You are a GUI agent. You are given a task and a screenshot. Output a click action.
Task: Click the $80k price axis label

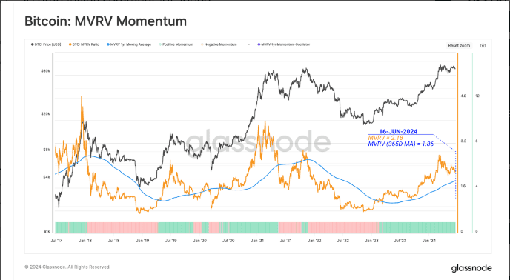point(45,71)
